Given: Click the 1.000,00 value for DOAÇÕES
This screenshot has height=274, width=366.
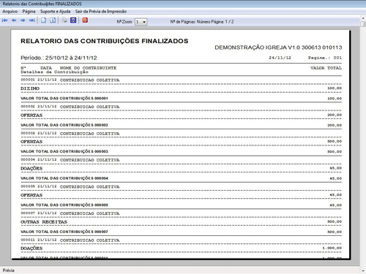Looking at the screenshot, I should [x=332, y=248].
